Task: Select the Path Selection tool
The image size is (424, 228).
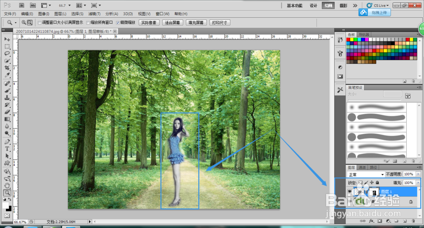Action: (x=7, y=156)
